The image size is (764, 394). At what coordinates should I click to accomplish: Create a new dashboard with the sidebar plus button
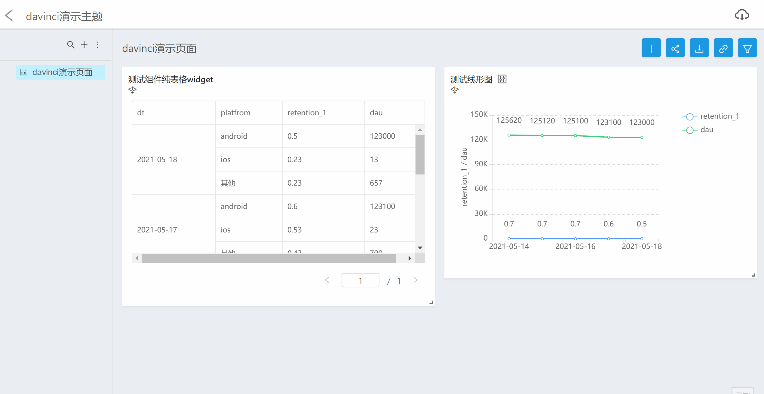84,44
